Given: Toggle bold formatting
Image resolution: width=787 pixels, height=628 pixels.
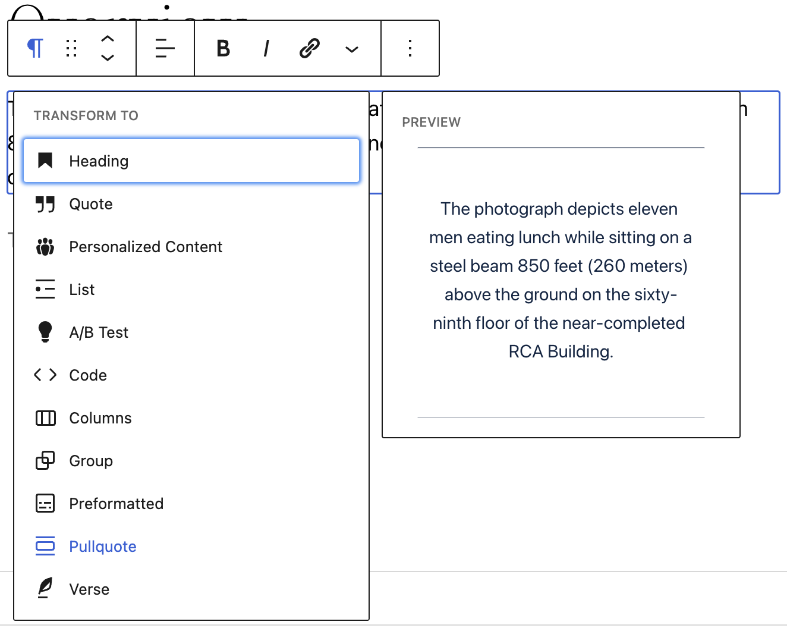Looking at the screenshot, I should [x=223, y=48].
